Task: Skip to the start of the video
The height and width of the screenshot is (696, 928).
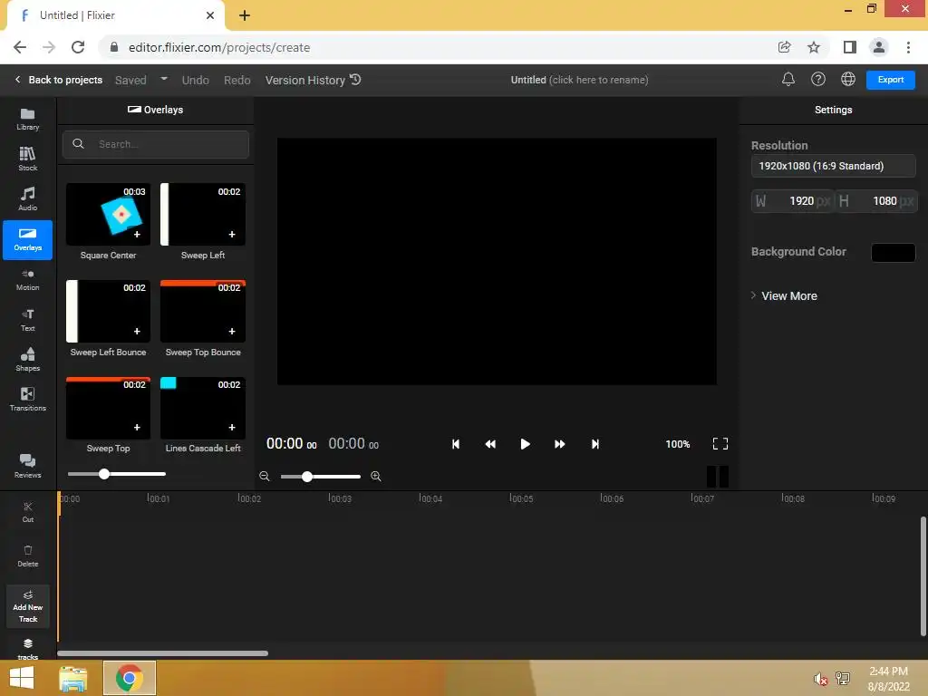Action: pos(455,444)
